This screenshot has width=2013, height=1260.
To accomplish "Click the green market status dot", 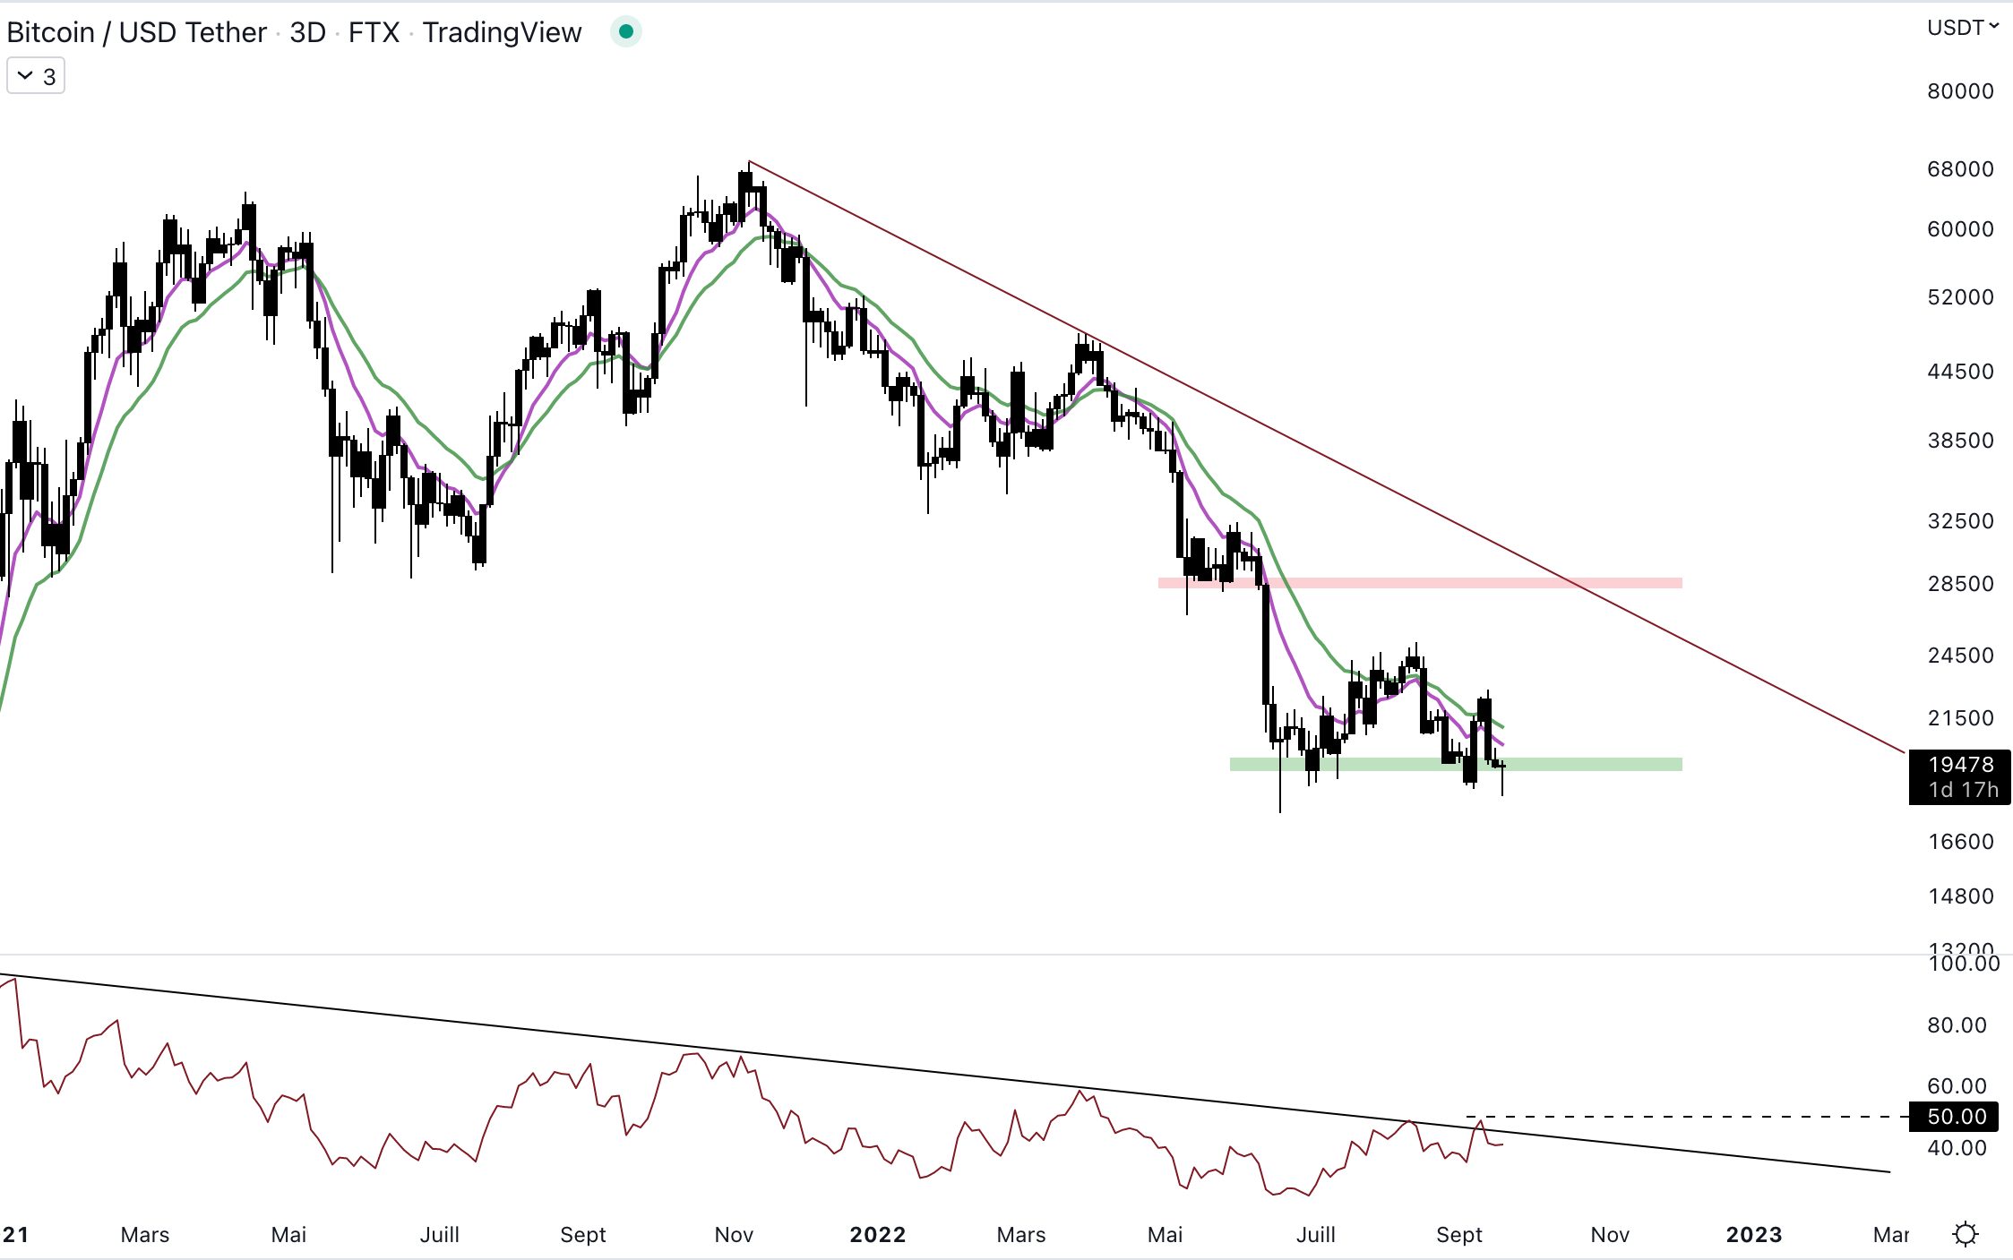I will pos(626,32).
